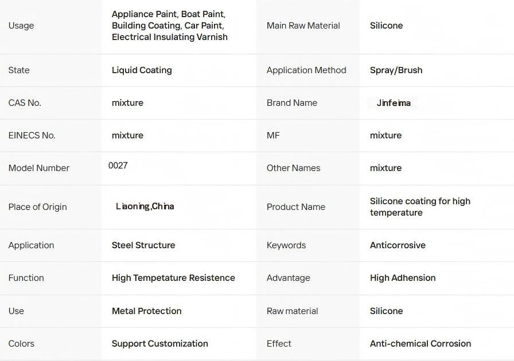Image resolution: width=514 pixels, height=361 pixels.
Task: Click the High Adhension advantage value
Action: (403, 278)
